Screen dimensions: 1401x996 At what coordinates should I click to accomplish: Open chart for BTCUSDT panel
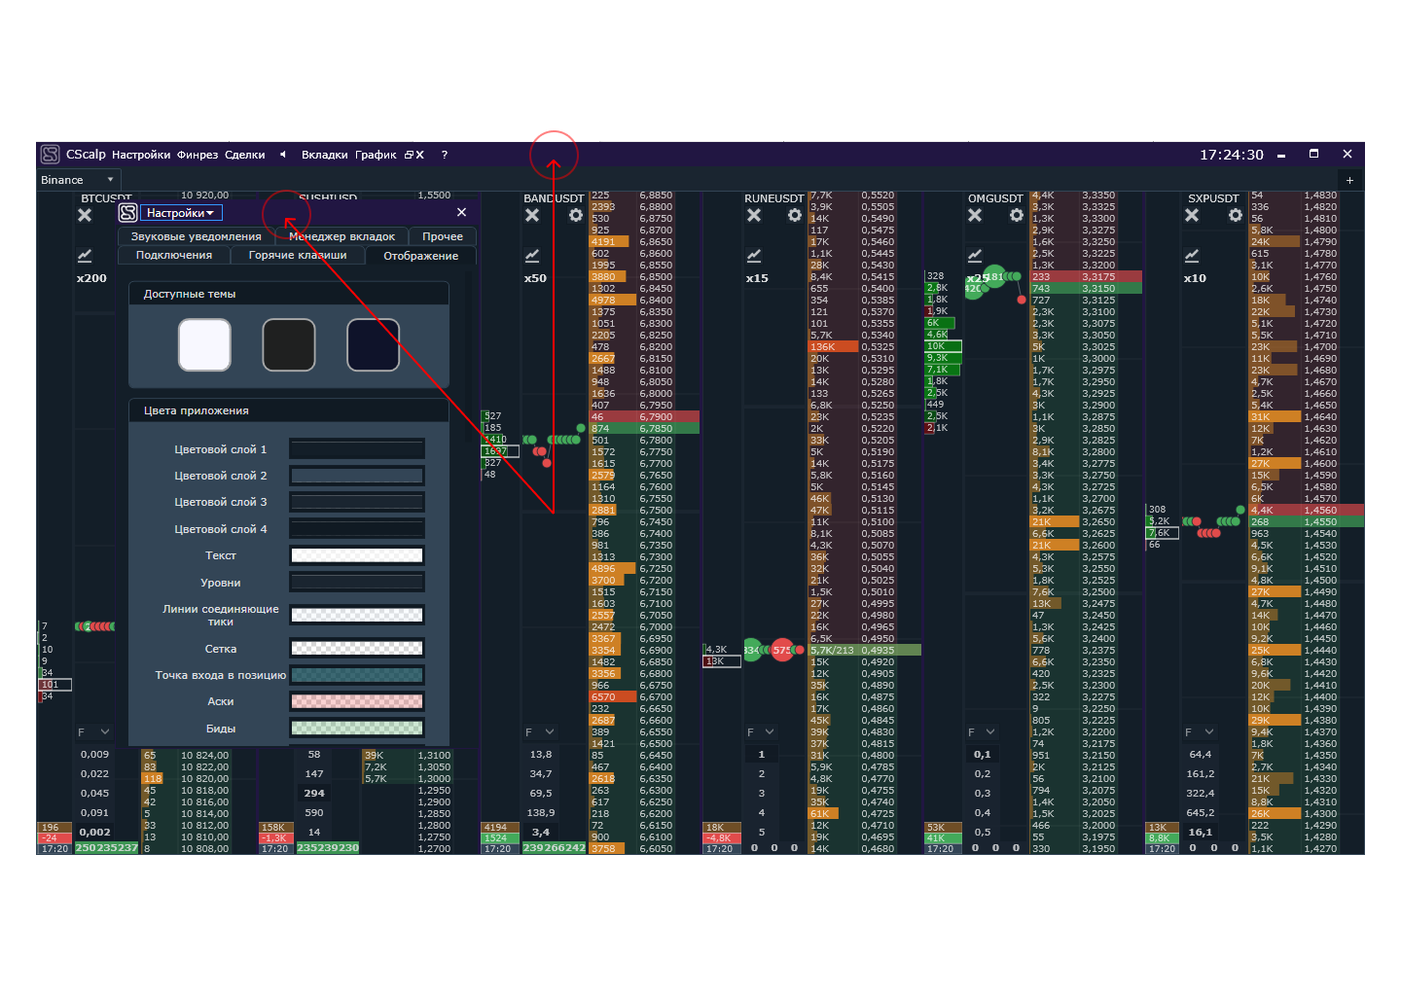click(85, 255)
